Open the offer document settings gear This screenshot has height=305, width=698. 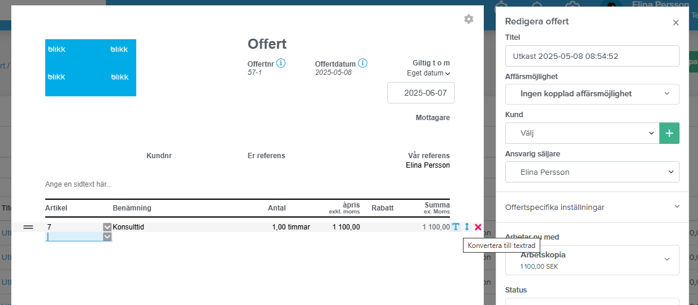click(x=468, y=19)
